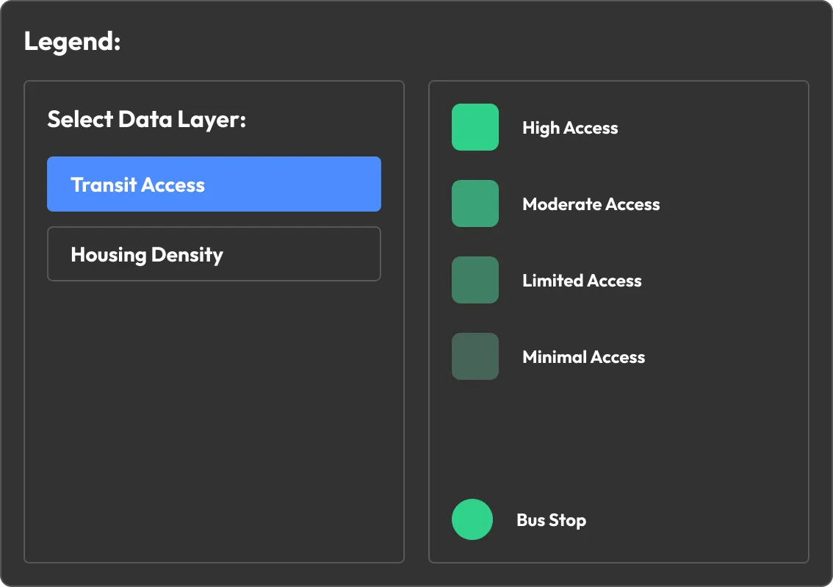Click blank space right of Select Data Layer heading

pos(323,119)
